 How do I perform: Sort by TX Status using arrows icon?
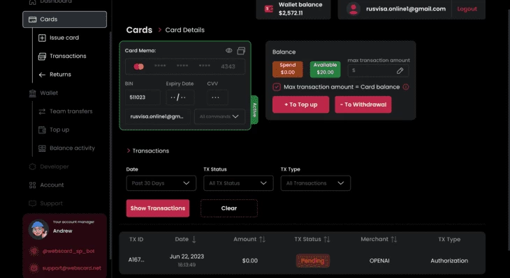pyautogui.click(x=327, y=240)
